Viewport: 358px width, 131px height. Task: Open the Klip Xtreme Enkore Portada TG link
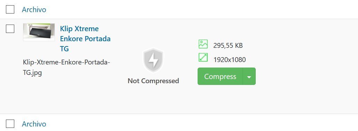click(85, 39)
